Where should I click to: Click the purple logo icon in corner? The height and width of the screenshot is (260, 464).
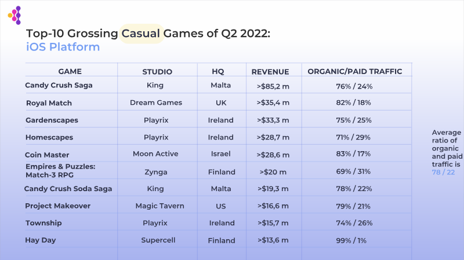tap(15, 14)
